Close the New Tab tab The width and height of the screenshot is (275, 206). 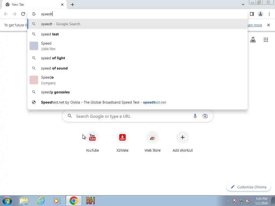click(x=62, y=5)
